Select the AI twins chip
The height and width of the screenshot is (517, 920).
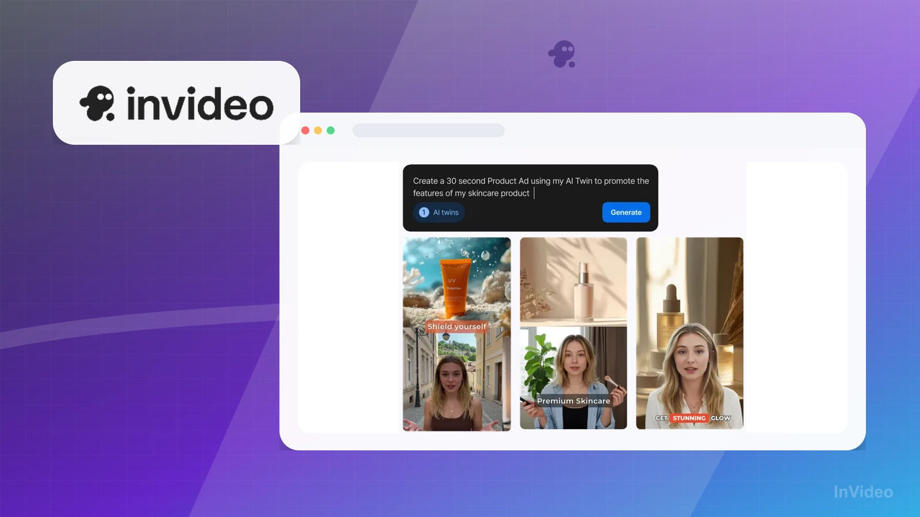(439, 213)
